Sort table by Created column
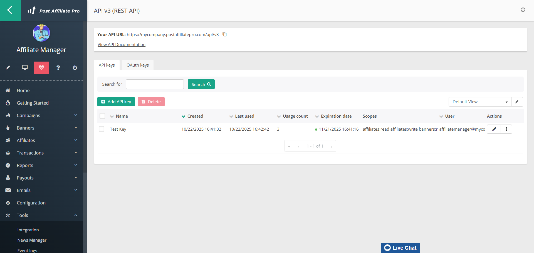 [195, 116]
